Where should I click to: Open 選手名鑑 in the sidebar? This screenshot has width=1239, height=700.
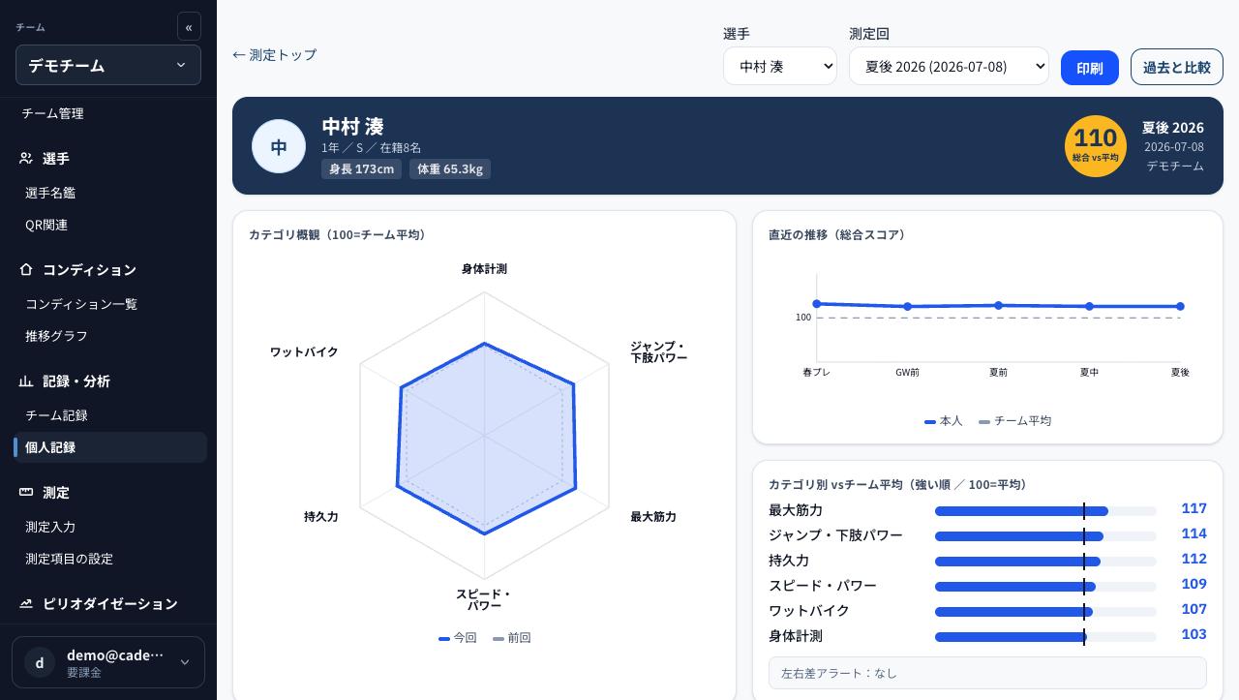(50, 193)
